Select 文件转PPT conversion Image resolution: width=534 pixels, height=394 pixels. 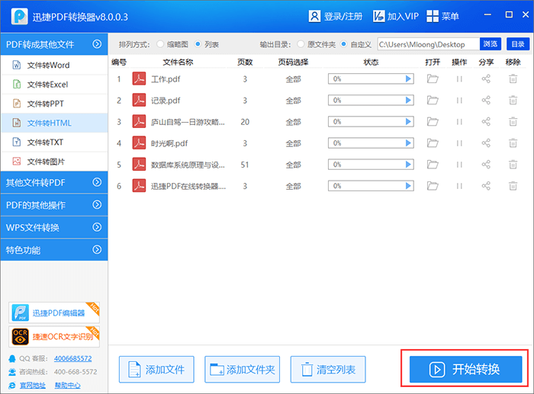(x=54, y=104)
